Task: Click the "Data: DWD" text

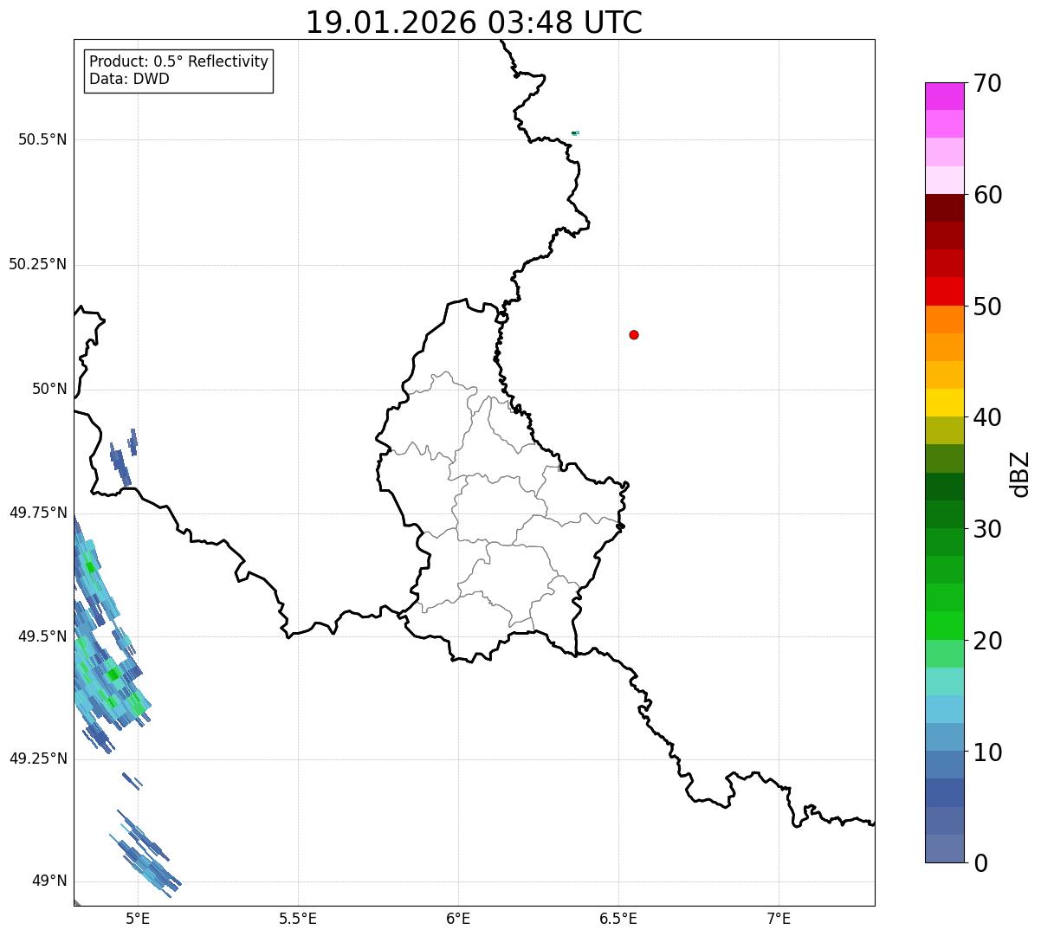Action: coord(129,80)
